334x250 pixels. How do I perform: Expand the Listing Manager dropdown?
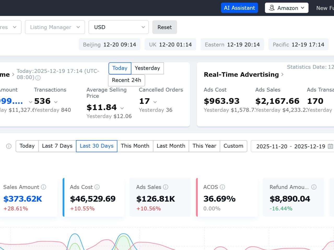pos(55,27)
